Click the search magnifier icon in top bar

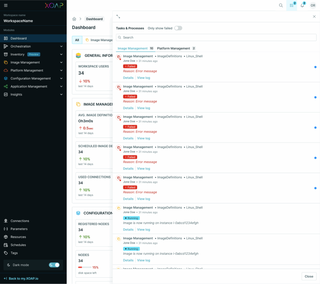281,5
